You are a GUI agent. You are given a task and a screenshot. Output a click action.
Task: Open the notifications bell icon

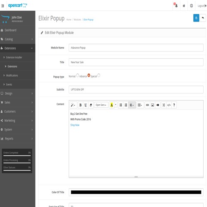176,6
